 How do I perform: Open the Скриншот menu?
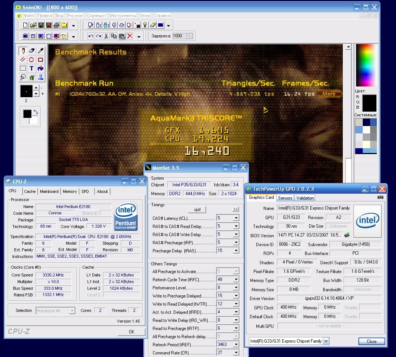pos(96,16)
